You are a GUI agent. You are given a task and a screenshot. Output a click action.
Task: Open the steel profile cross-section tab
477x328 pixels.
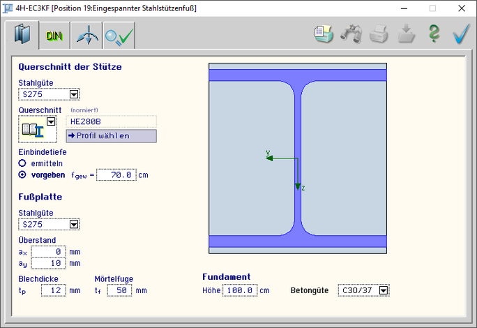coord(24,35)
